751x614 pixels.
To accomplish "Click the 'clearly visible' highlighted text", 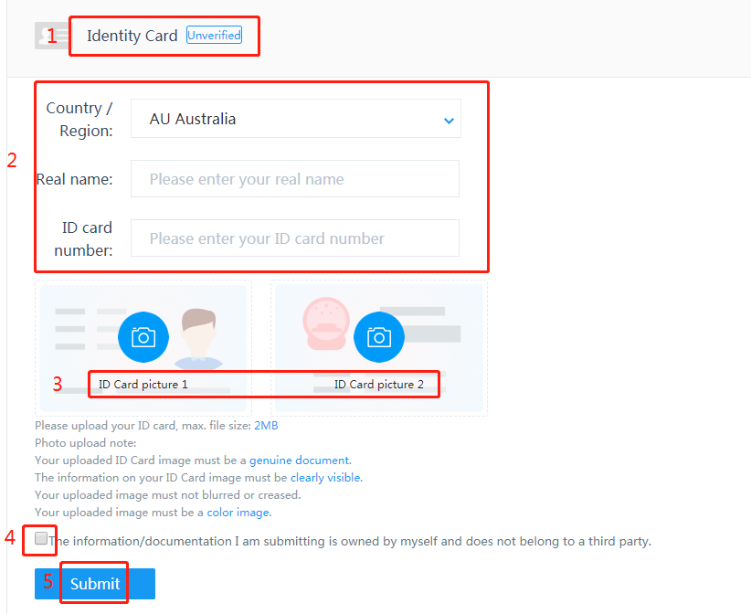I will click(326, 478).
